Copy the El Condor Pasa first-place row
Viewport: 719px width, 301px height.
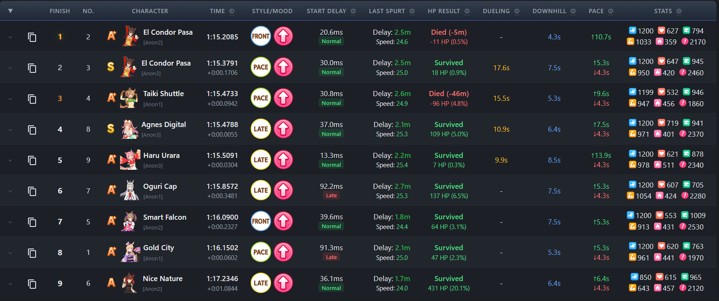click(32, 37)
